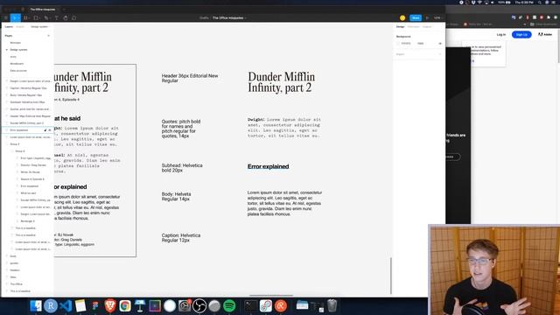Click the Error explained heading on canvas

tap(269, 166)
